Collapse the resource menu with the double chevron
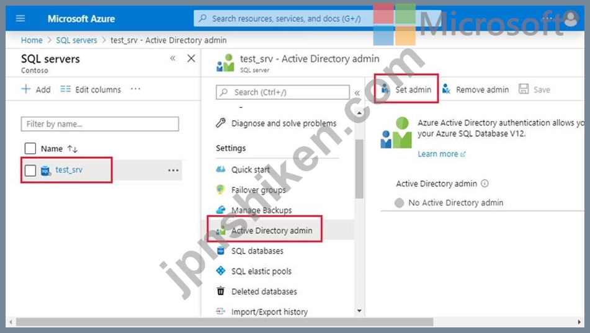The image size is (590, 333). (357, 92)
